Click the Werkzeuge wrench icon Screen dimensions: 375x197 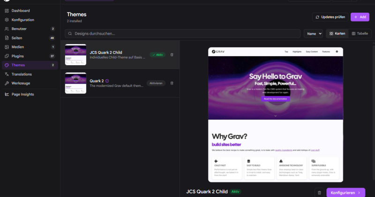tap(7, 83)
